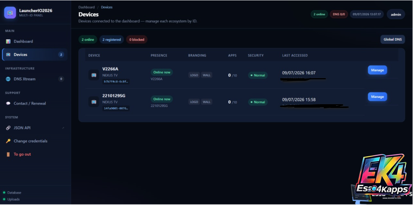Open the Global DNS button
The width and height of the screenshot is (413, 205).
[393, 40]
